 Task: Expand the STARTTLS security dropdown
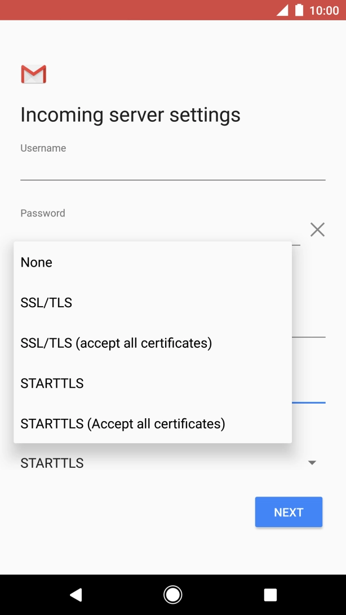point(313,463)
